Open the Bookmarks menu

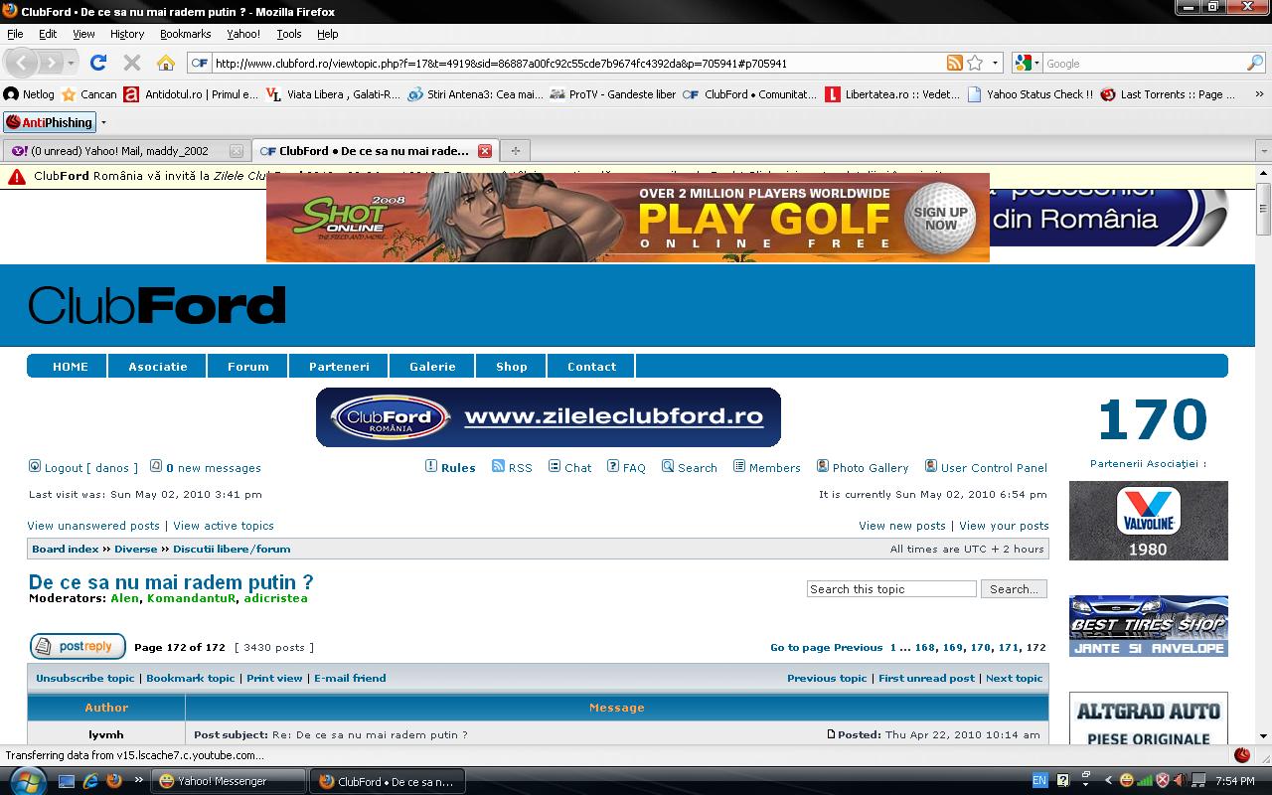pyautogui.click(x=185, y=34)
